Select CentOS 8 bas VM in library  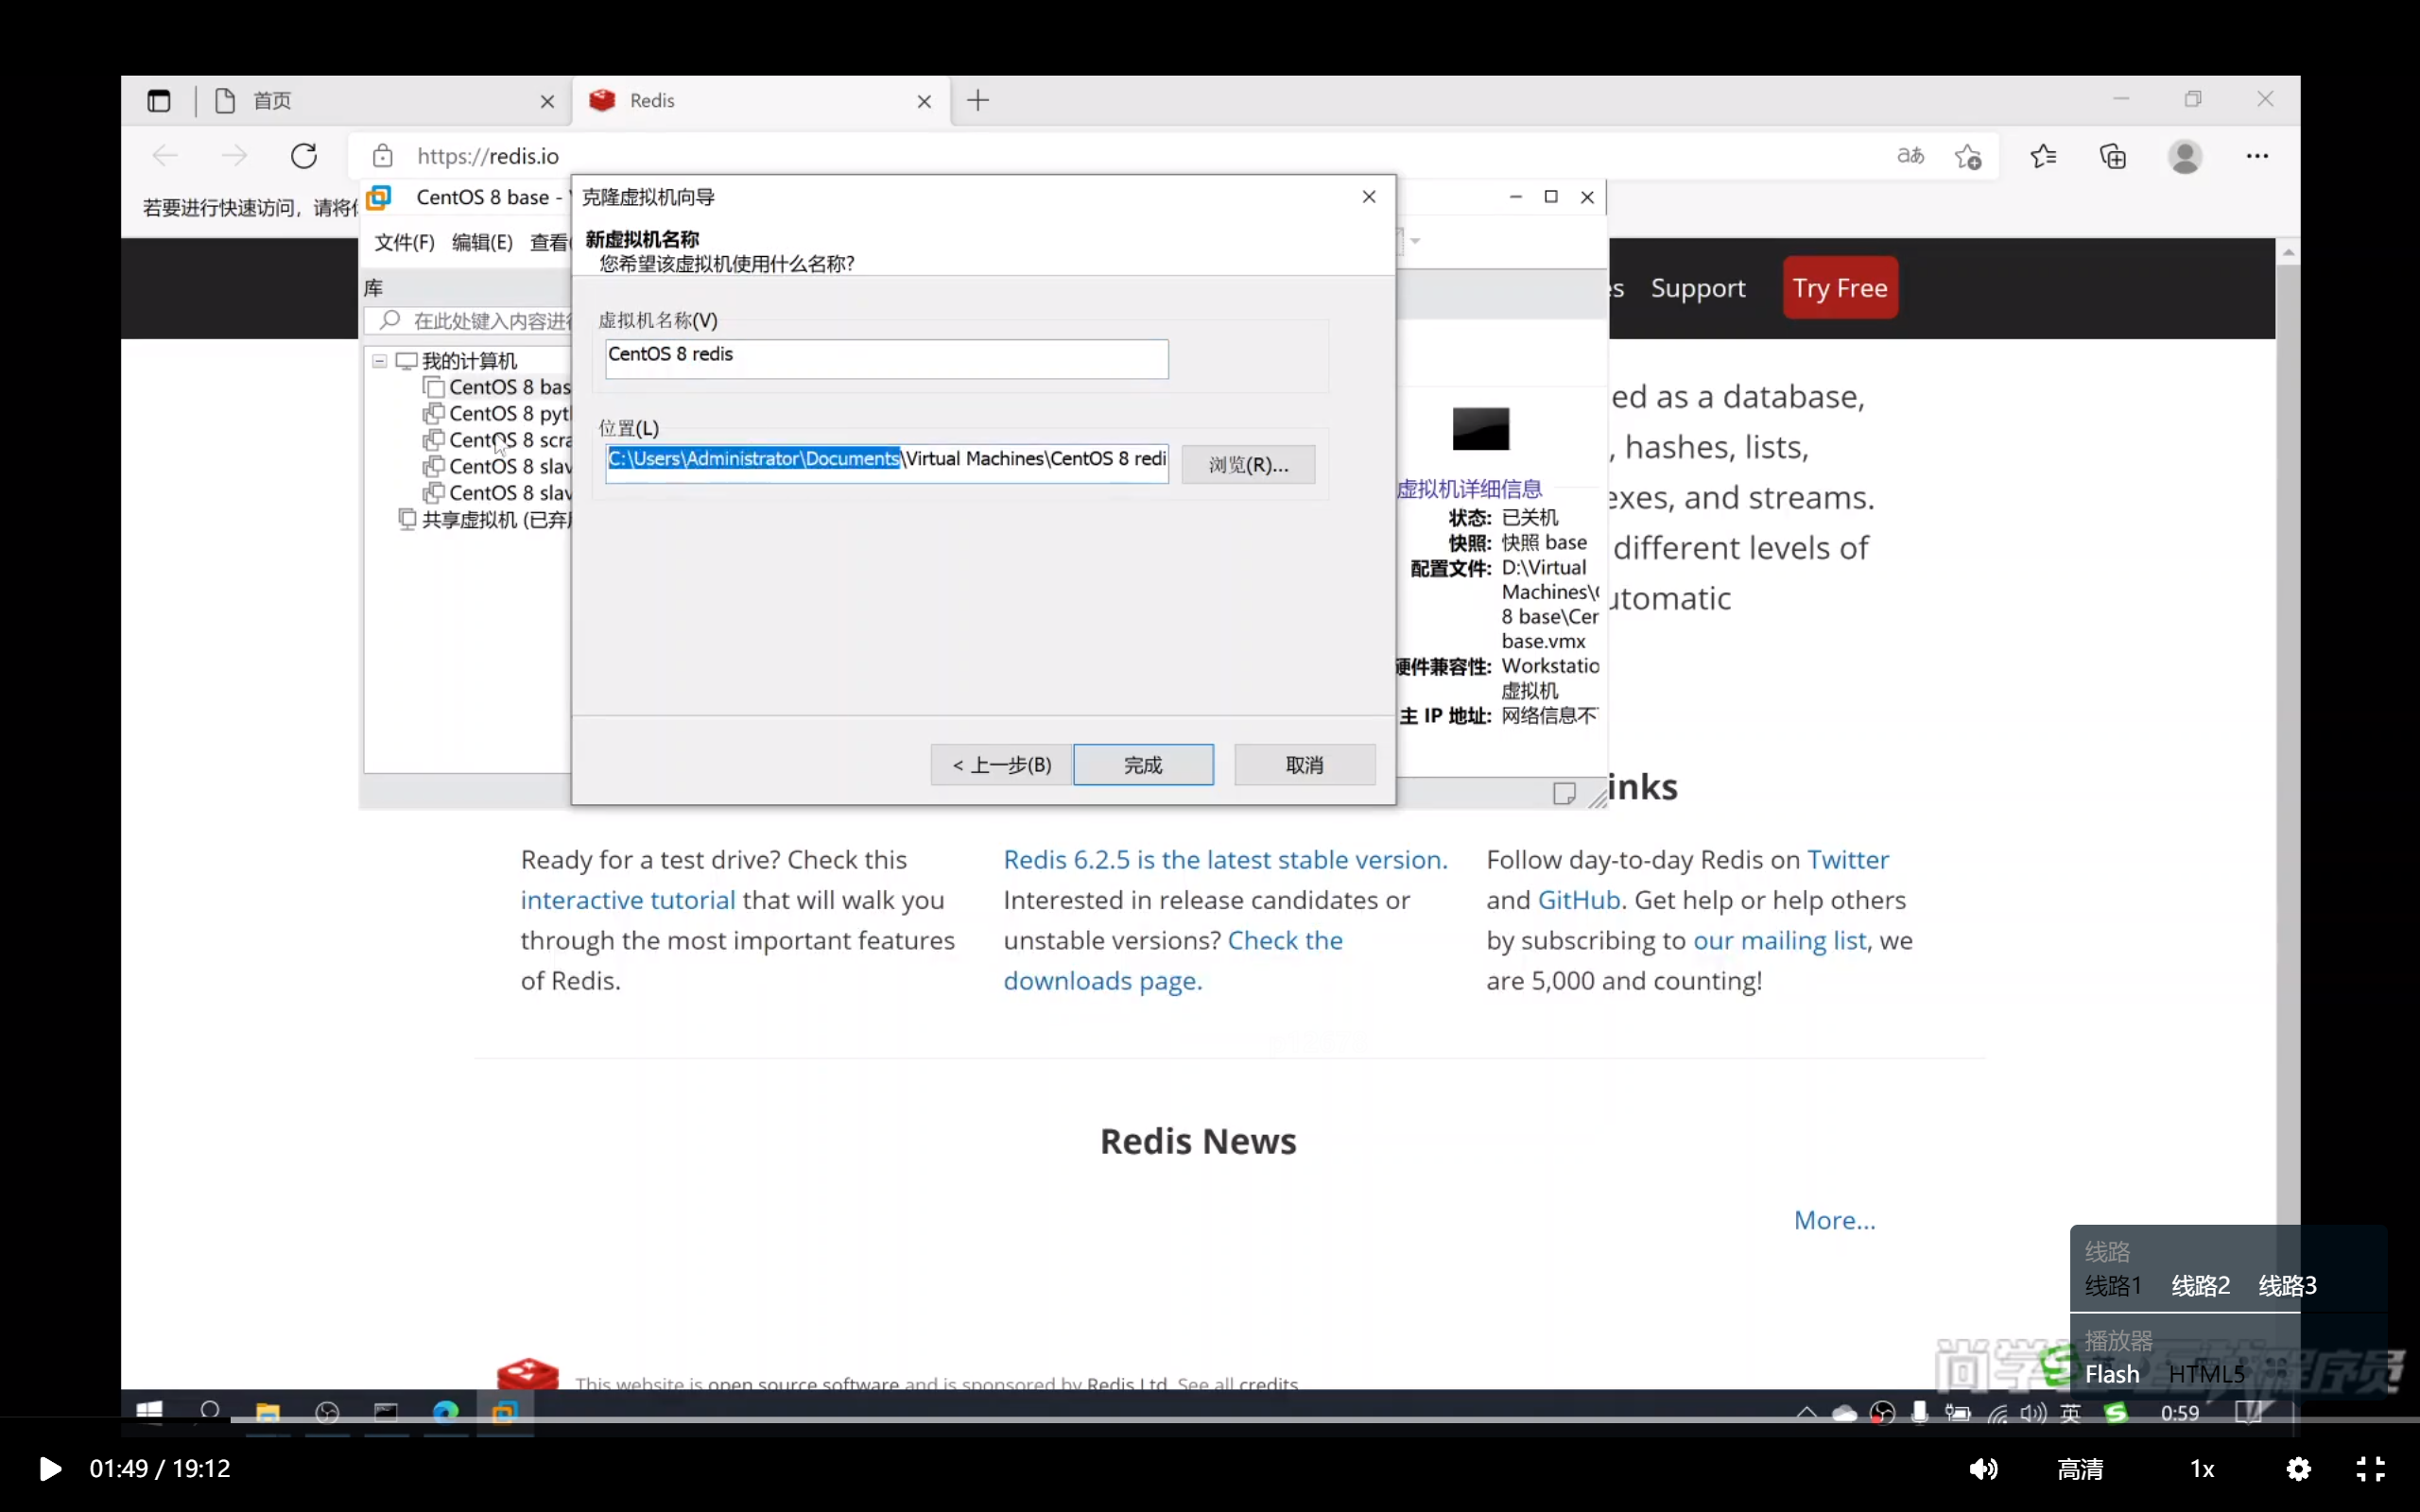point(498,387)
